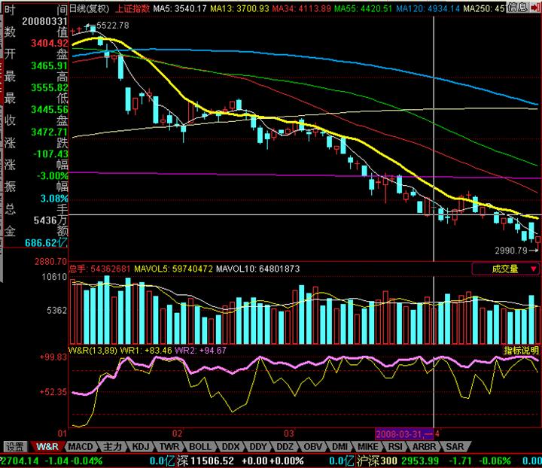
Task: Select the OBV indicator tab
Action: (x=312, y=447)
